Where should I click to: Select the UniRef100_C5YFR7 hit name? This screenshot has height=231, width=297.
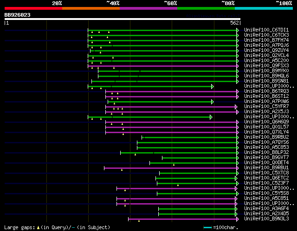click(x=266, y=106)
